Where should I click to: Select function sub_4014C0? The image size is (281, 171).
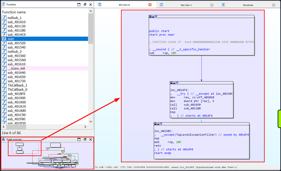pos(45,35)
